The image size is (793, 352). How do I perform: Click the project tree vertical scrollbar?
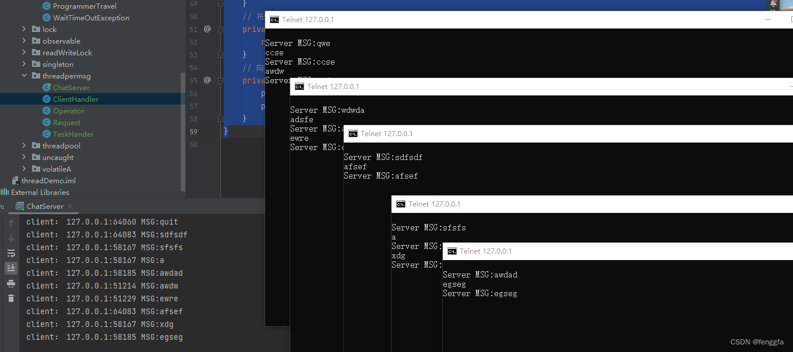pyautogui.click(x=183, y=131)
